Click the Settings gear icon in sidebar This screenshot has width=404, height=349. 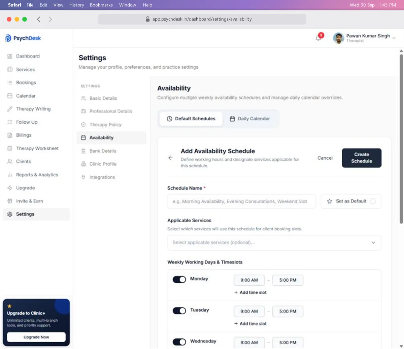coord(10,214)
